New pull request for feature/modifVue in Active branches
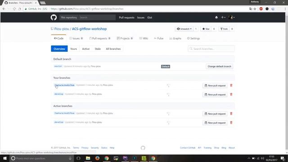This screenshot has width=288, height=162. click(215, 114)
